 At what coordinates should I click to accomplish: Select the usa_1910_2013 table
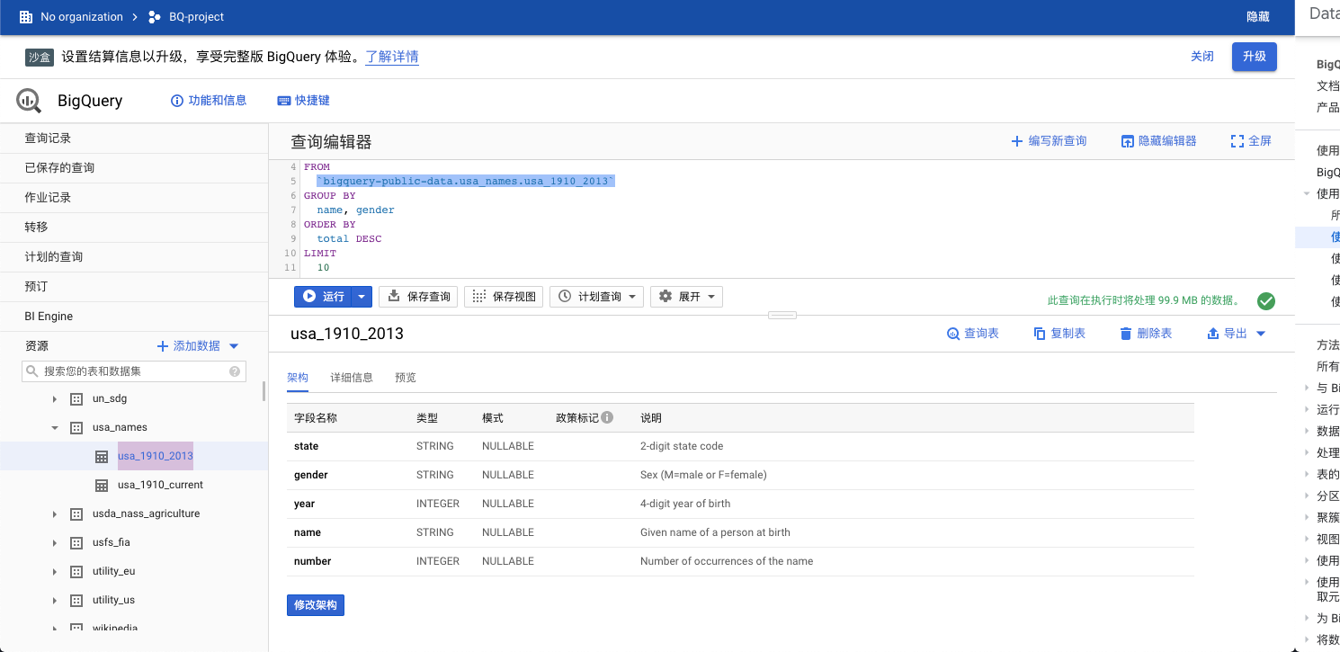click(156, 456)
